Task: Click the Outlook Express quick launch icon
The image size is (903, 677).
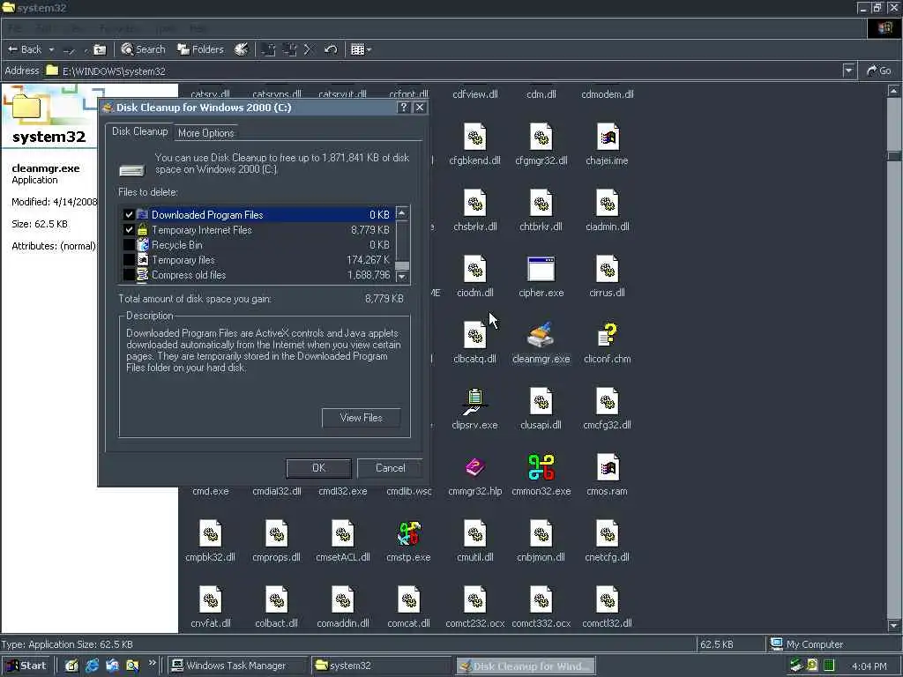Action: click(112, 666)
